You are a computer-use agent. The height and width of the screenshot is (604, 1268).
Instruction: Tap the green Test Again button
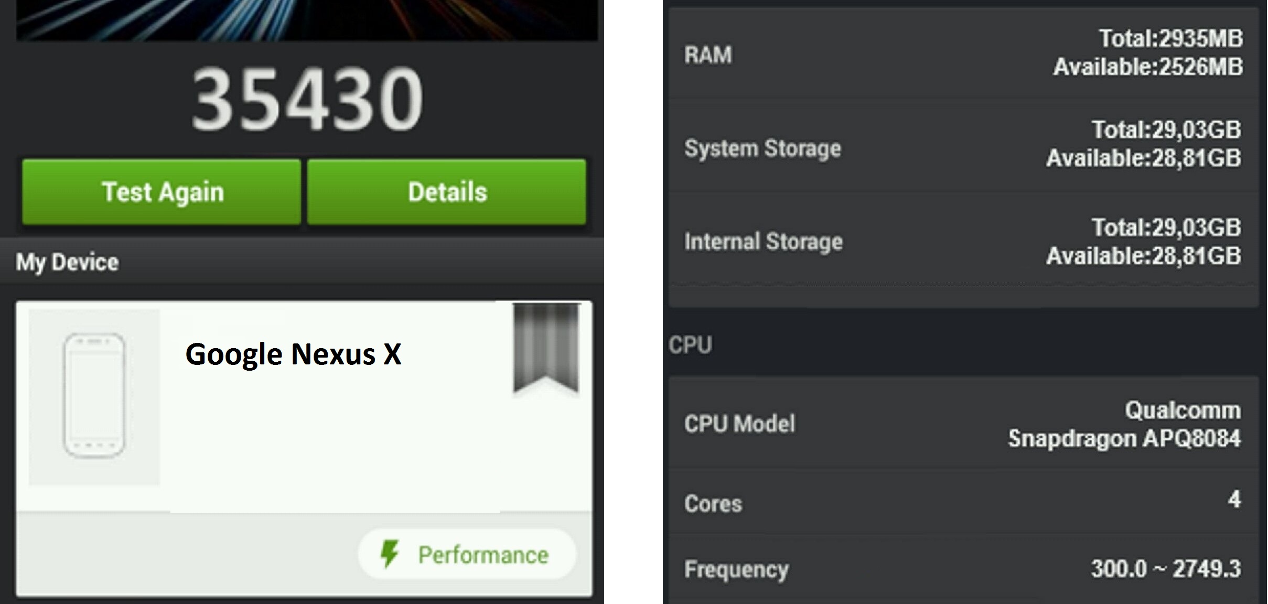click(162, 192)
